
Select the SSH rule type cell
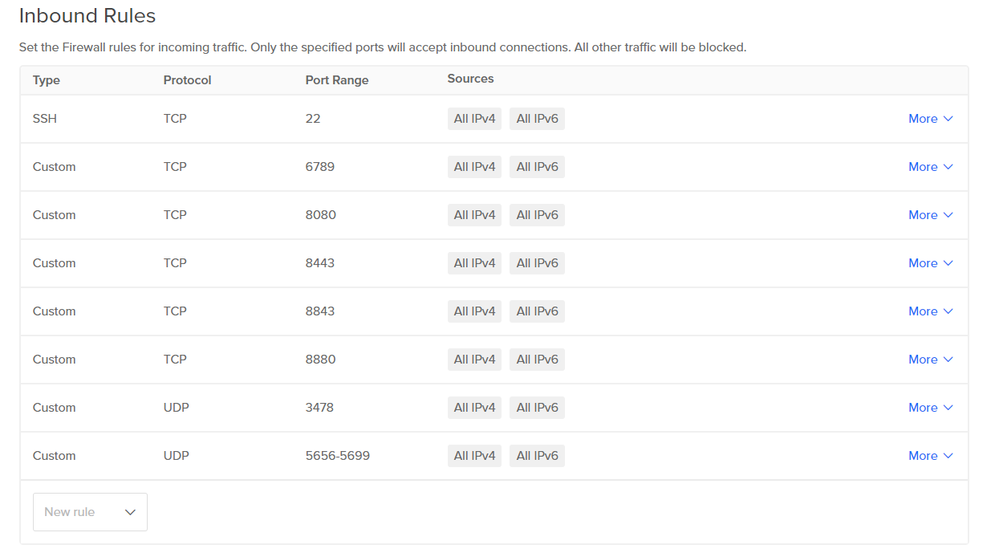click(45, 119)
